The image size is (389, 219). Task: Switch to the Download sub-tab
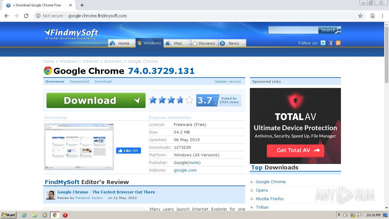point(103,82)
